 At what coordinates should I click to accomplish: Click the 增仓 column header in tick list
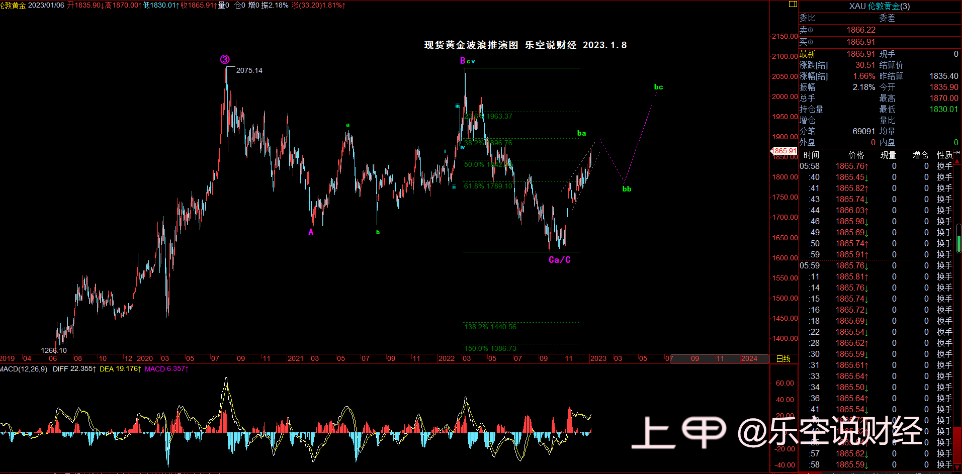point(920,155)
